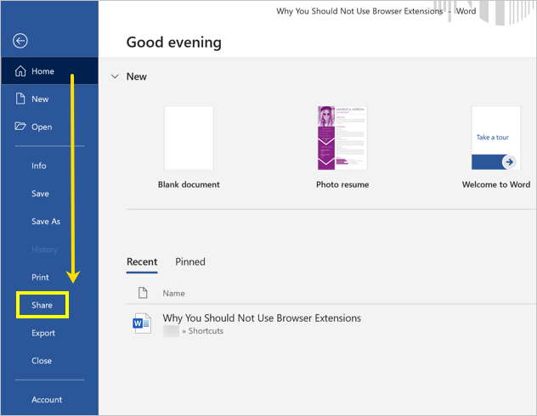Image resolution: width=537 pixels, height=416 pixels.
Task: Select the Home label in sidebar
Action: click(42, 71)
